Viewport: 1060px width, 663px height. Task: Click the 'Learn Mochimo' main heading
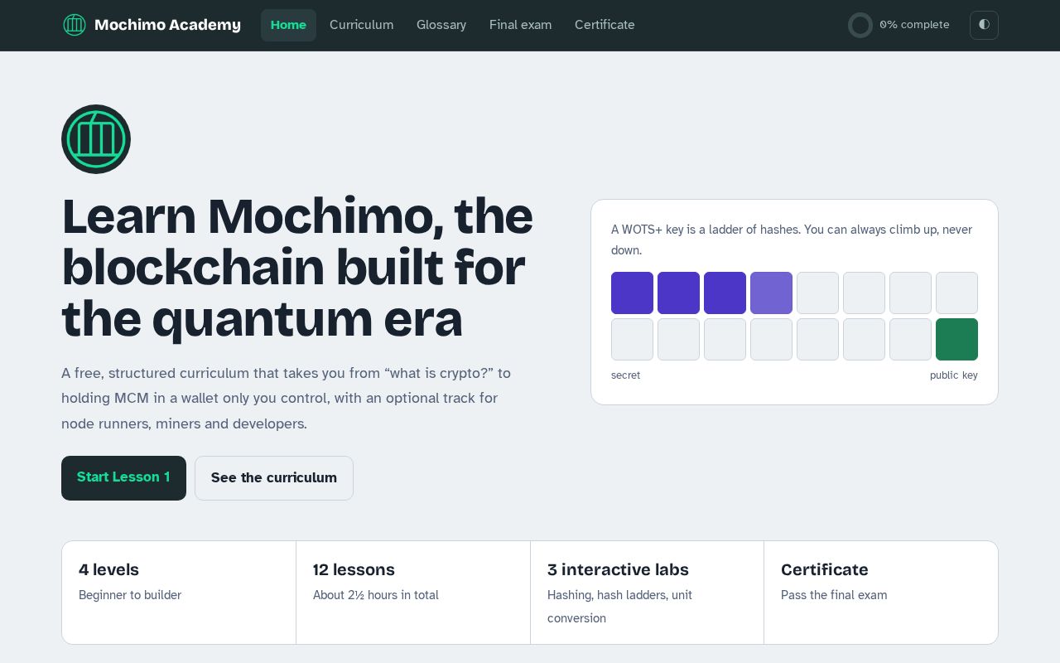[297, 268]
